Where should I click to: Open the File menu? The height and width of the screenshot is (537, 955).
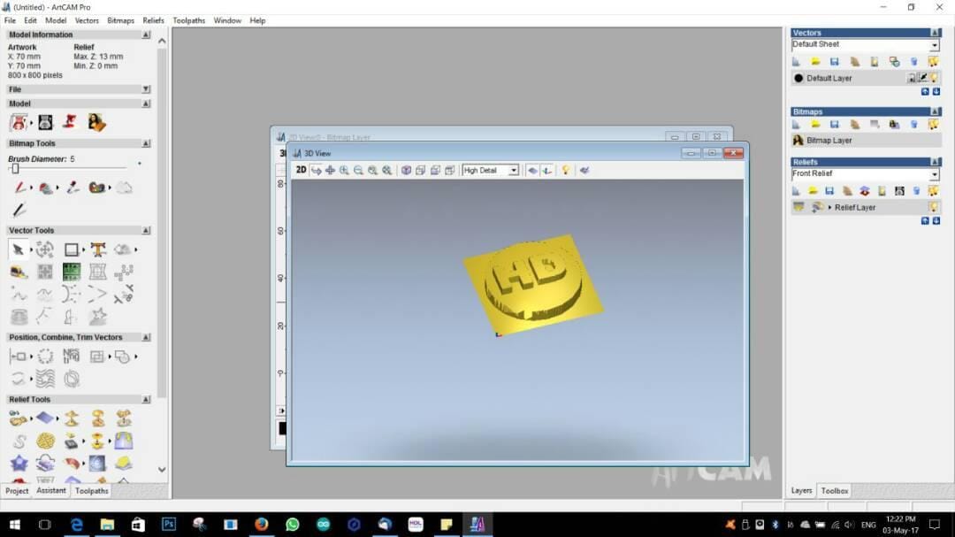pos(10,20)
